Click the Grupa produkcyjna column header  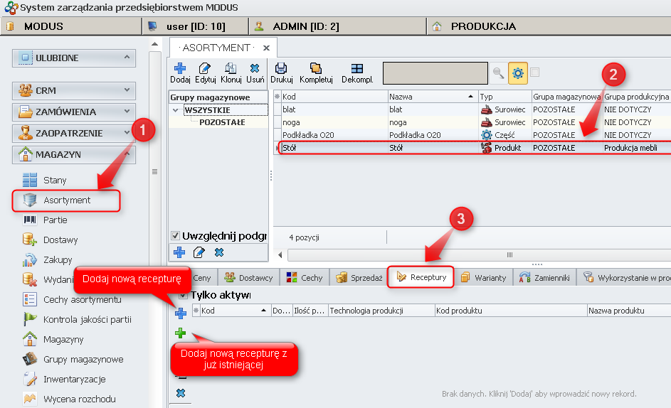(636, 97)
